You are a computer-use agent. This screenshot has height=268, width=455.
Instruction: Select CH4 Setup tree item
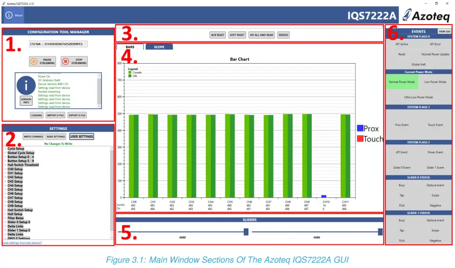[15, 185]
